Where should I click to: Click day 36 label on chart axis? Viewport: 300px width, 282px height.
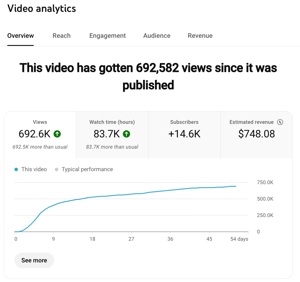170,239
